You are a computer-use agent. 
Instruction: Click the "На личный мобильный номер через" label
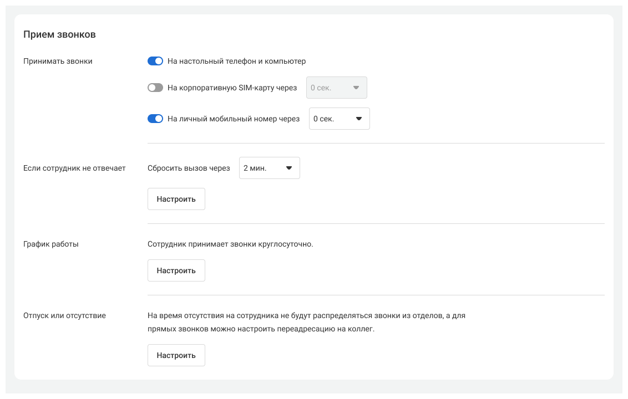click(x=233, y=119)
